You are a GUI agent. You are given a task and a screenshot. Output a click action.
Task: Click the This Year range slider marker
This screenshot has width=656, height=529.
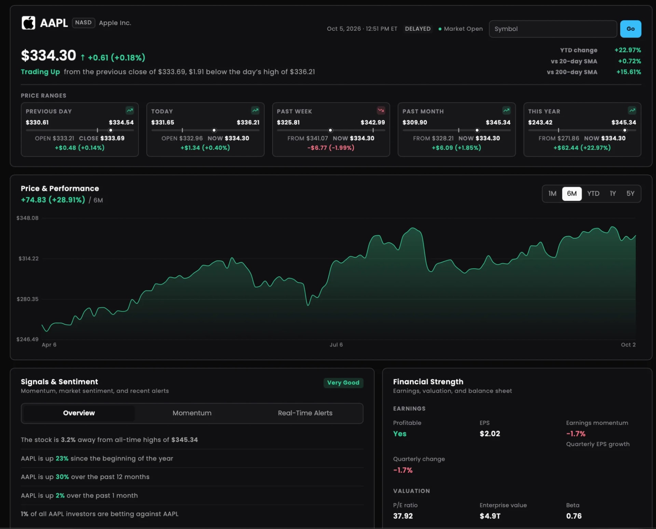pyautogui.click(x=625, y=130)
